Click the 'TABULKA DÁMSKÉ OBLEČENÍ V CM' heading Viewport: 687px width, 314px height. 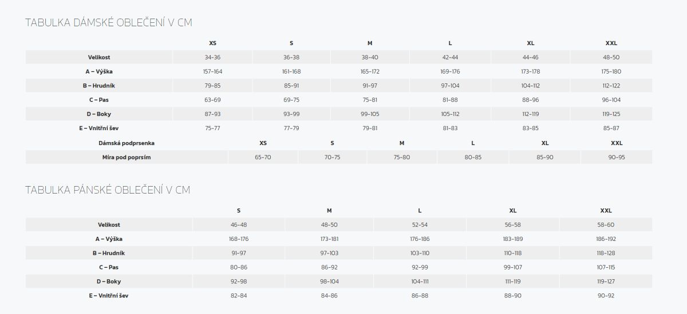tap(108, 22)
